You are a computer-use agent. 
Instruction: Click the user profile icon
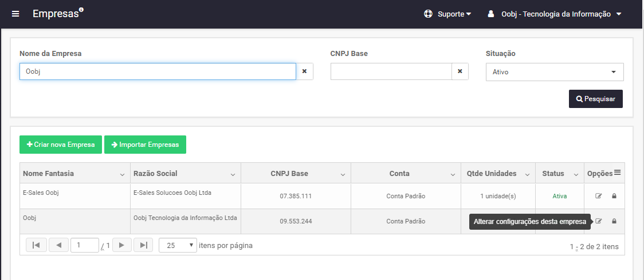tap(491, 14)
